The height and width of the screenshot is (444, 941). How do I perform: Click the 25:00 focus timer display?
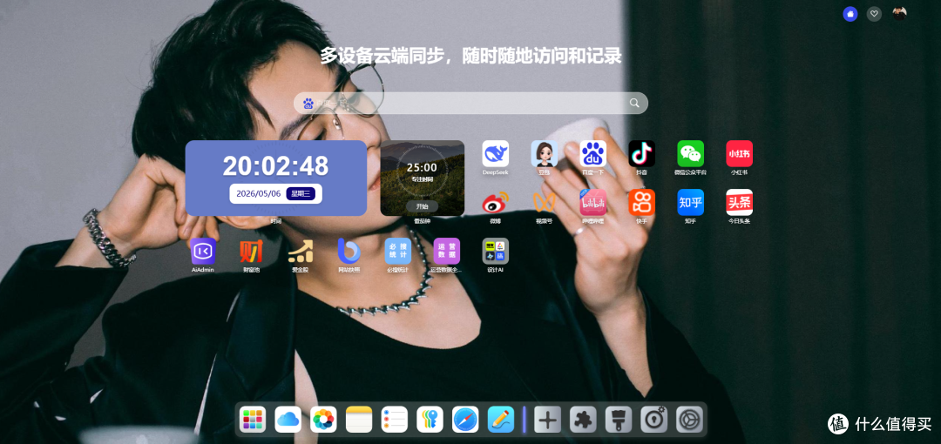(x=422, y=167)
